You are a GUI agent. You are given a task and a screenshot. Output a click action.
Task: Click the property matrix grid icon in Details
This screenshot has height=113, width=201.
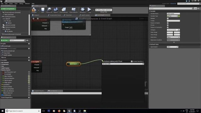click(x=195, y=8)
